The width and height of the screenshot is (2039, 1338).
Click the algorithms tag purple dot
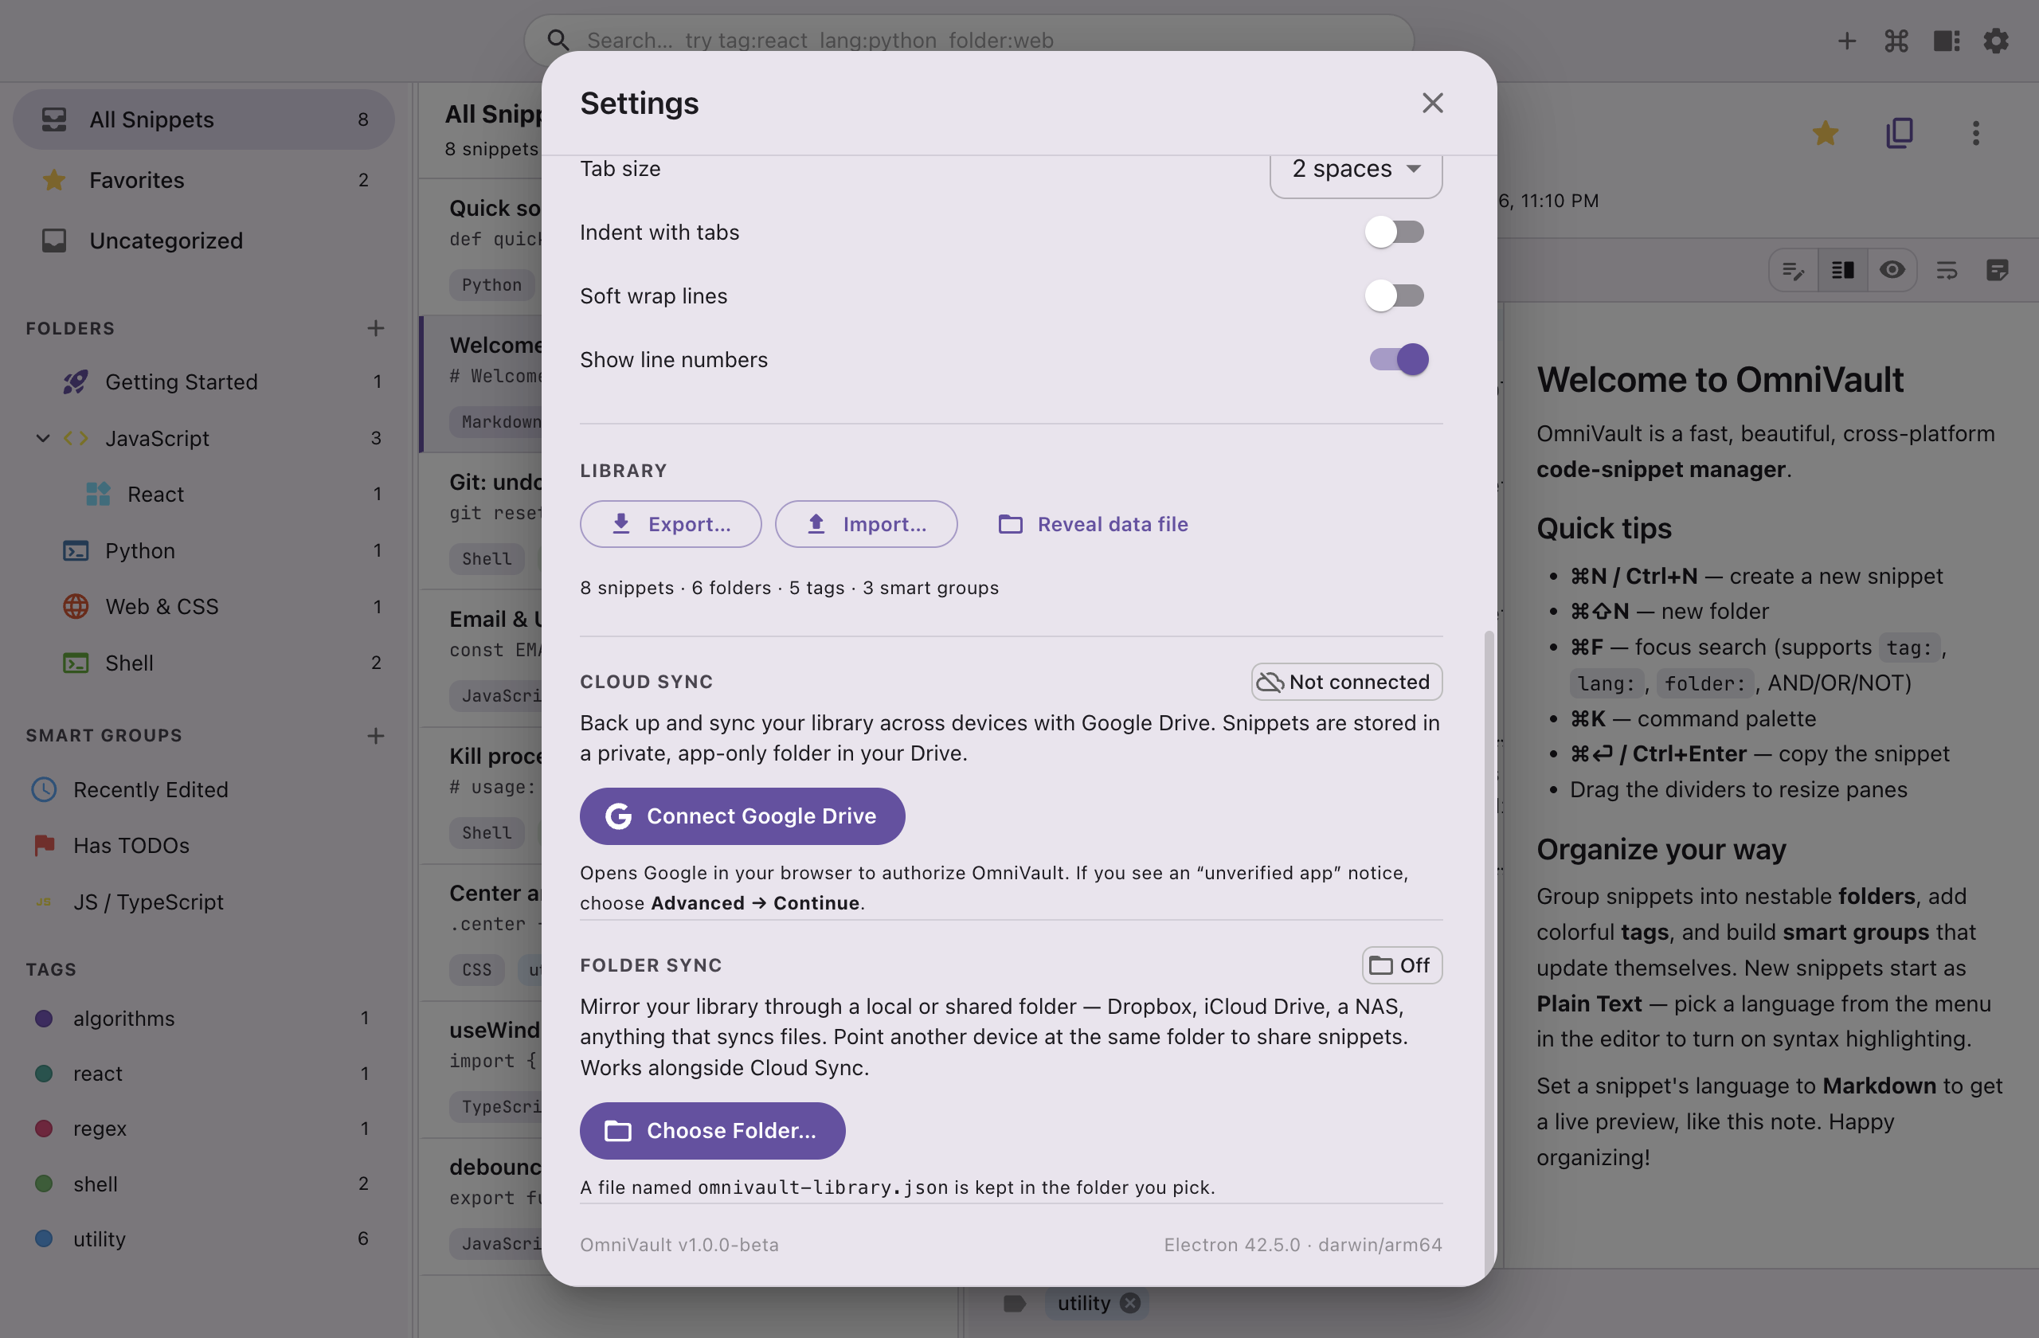(x=44, y=1019)
